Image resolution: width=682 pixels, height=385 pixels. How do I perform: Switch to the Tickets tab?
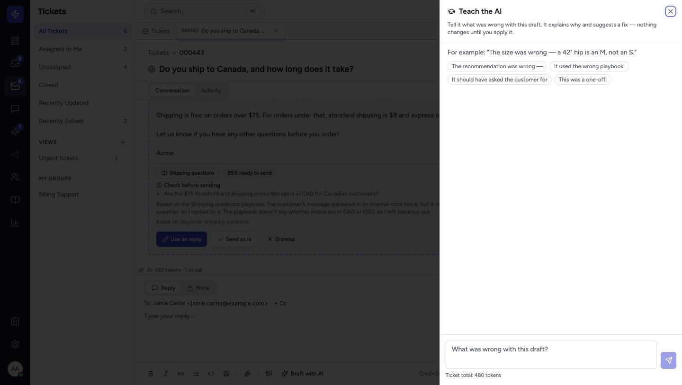156,31
